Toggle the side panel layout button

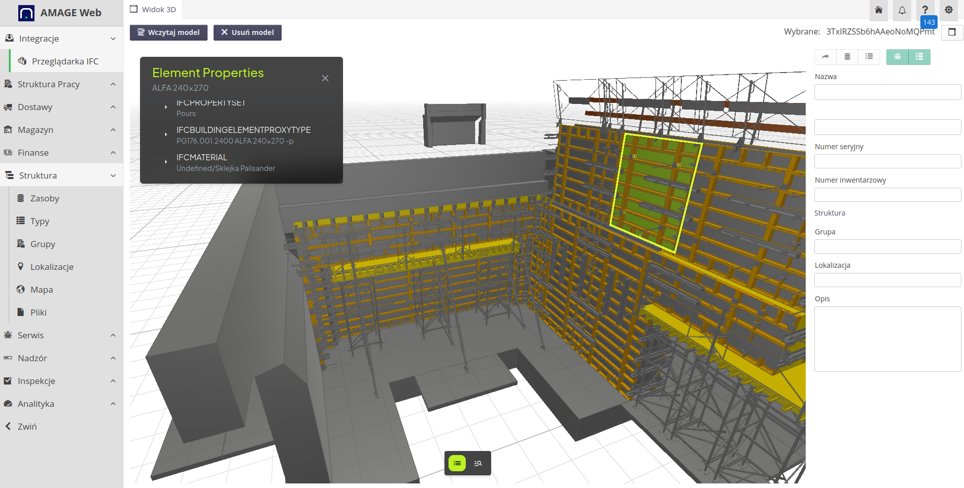tap(952, 32)
